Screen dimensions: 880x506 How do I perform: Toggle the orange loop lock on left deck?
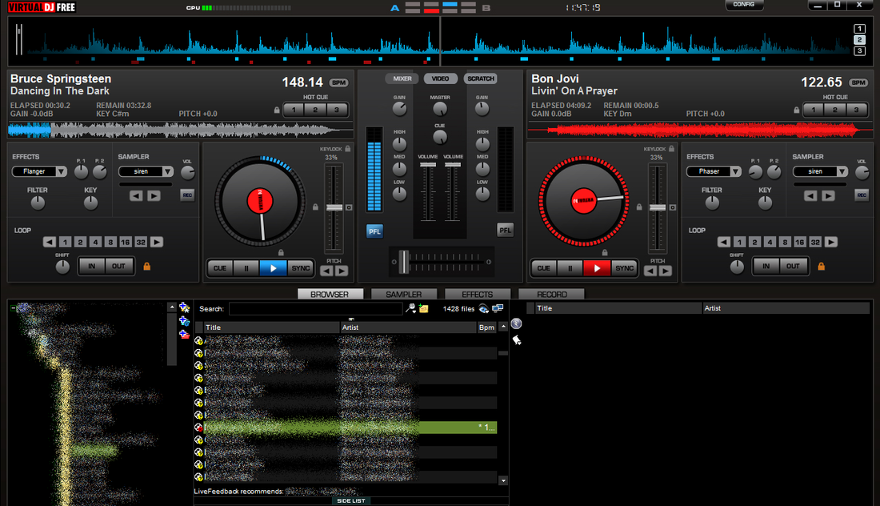click(147, 266)
